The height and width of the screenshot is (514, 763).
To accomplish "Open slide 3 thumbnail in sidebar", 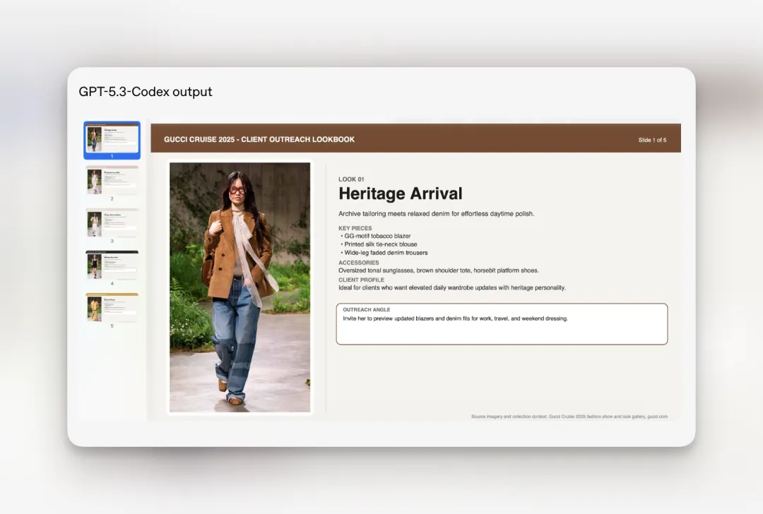I will 112,222.
